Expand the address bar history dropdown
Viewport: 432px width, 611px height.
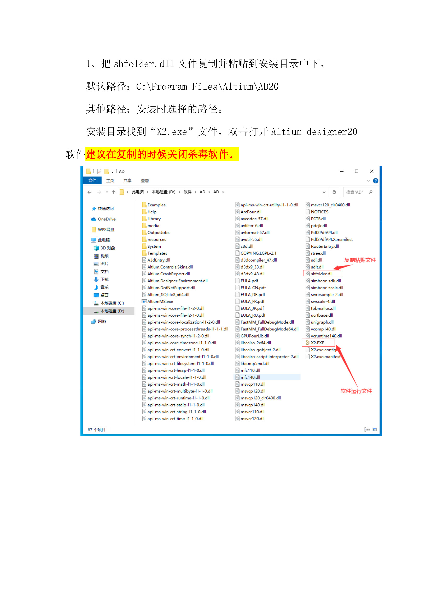click(324, 192)
